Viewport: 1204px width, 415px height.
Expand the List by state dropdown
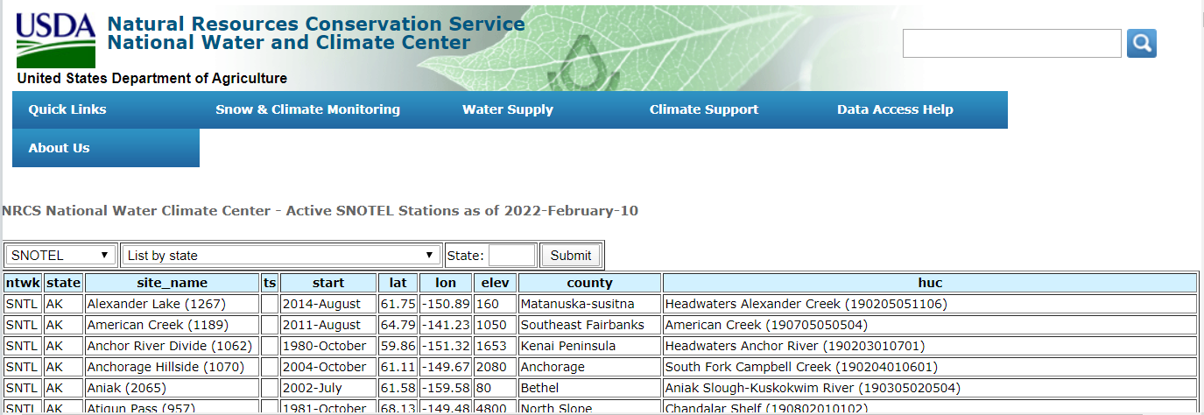point(281,256)
